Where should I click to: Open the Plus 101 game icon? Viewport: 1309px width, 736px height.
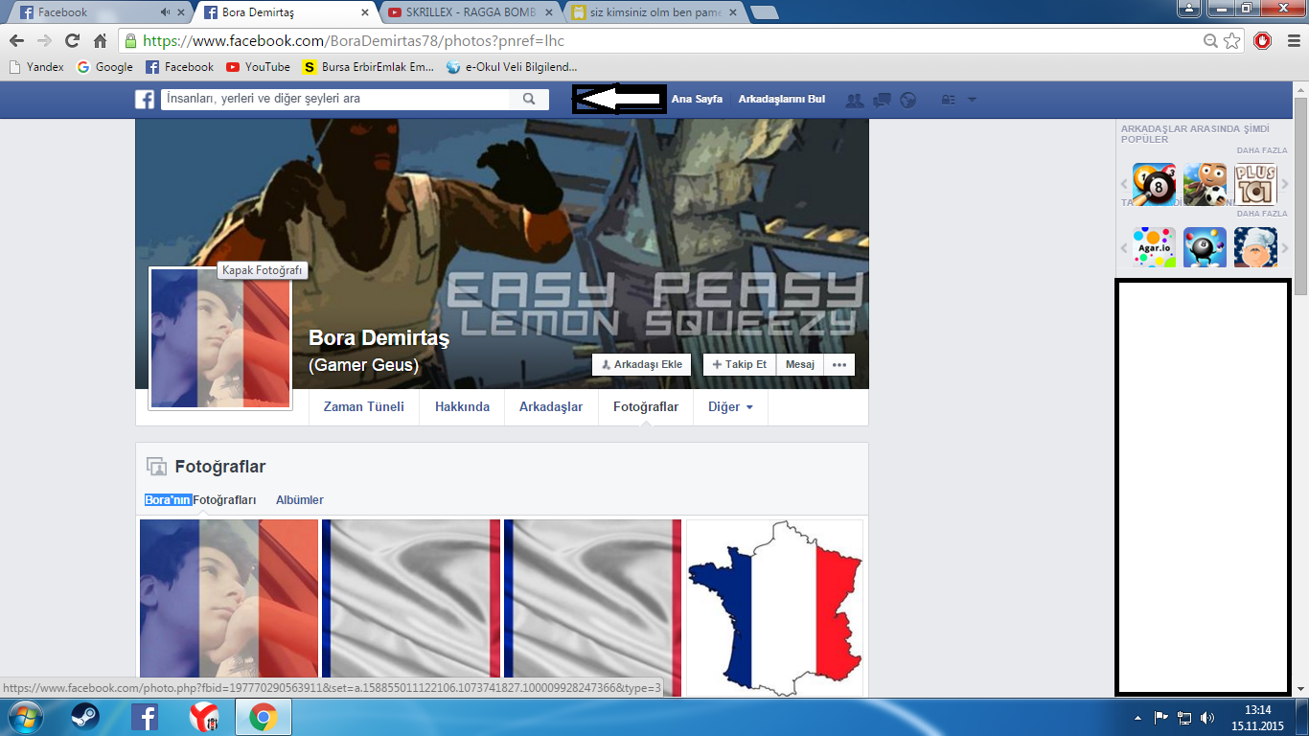1255,184
